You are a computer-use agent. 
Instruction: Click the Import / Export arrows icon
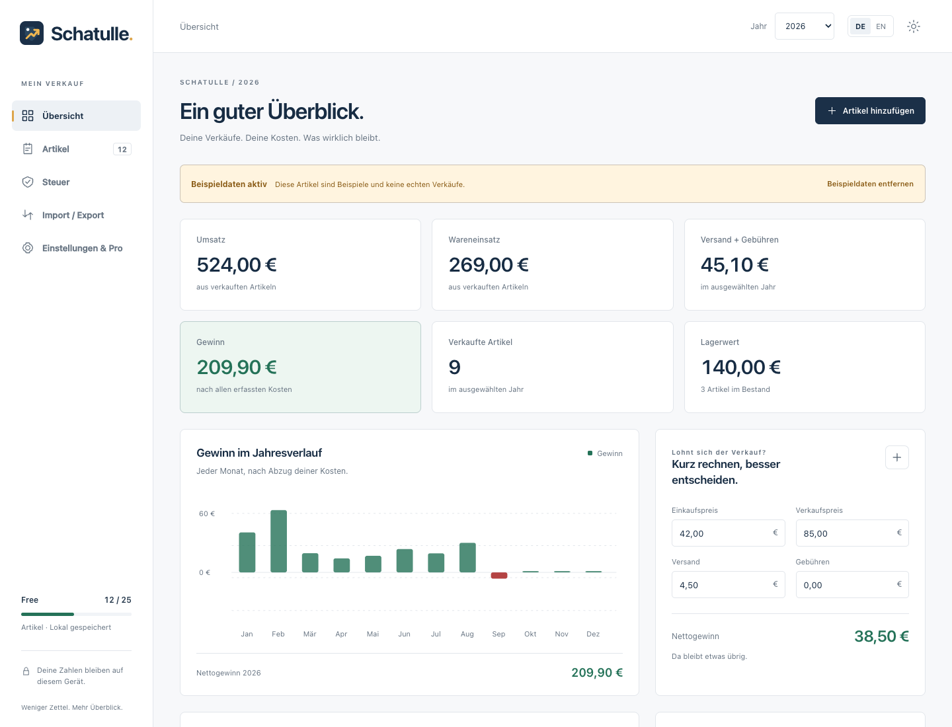tap(28, 215)
